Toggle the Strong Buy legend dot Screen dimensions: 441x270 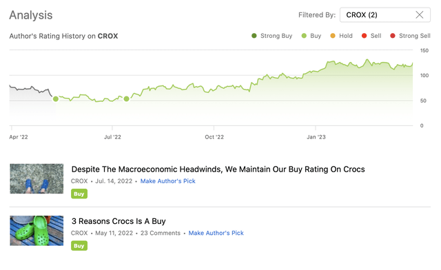[254, 36]
